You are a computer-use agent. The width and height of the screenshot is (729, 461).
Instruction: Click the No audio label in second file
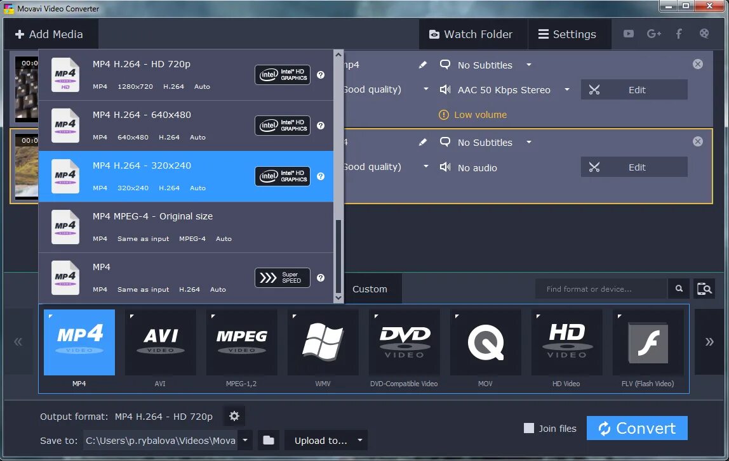(x=477, y=167)
